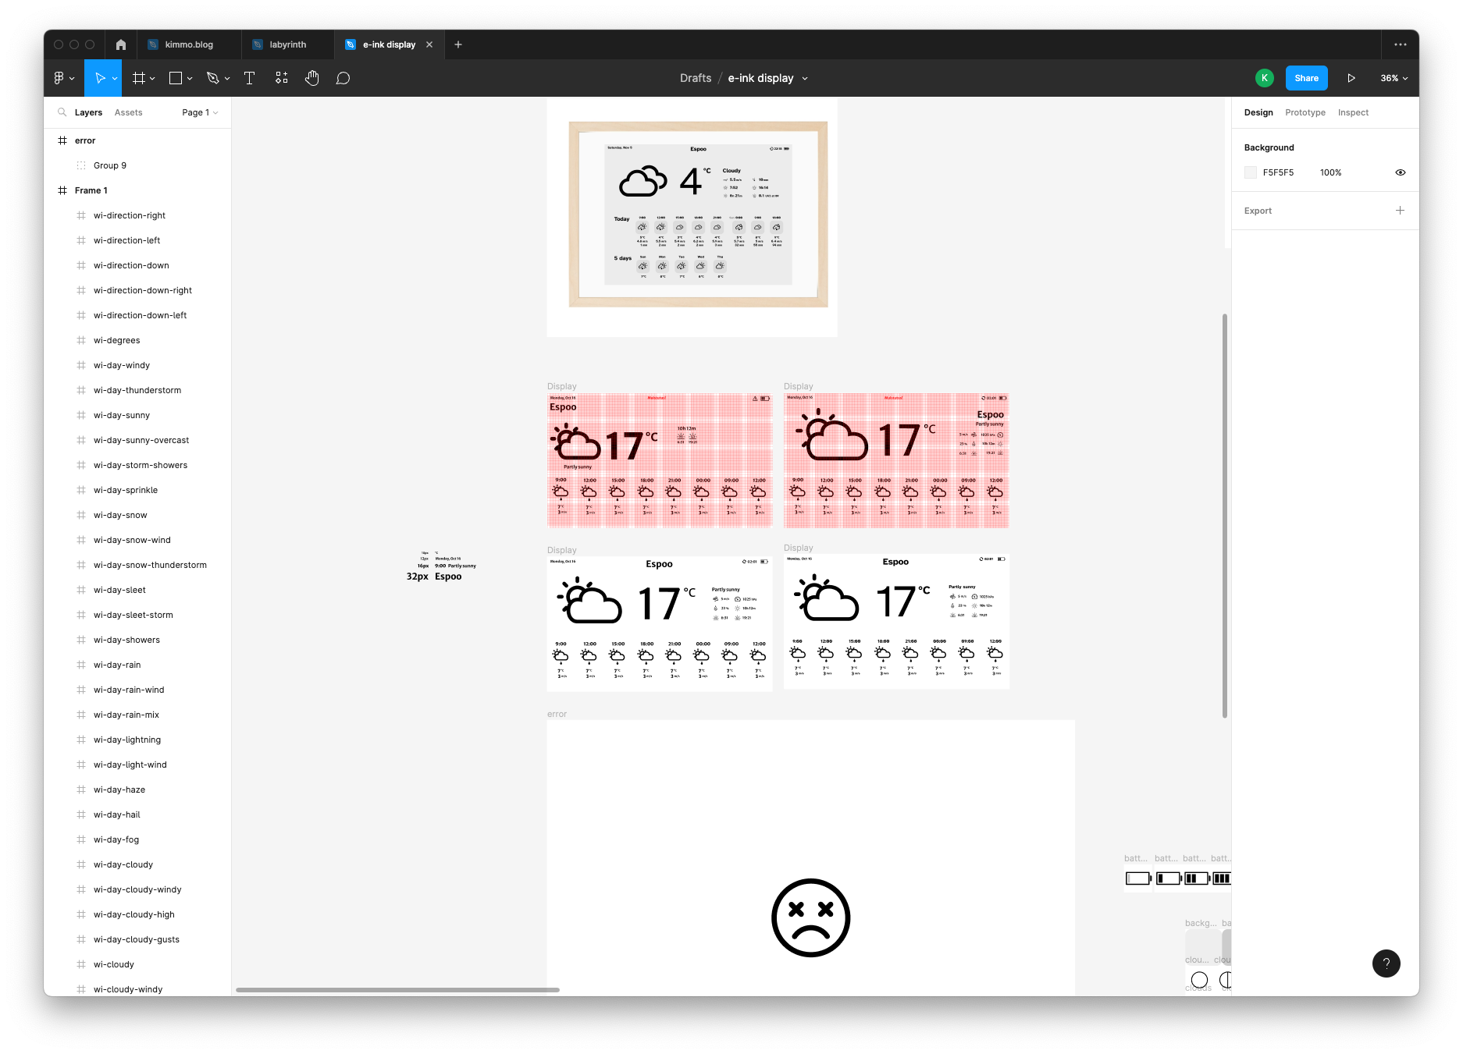Switch to the Assets panel tab
Viewport: 1463px width, 1054px height.
tap(128, 112)
